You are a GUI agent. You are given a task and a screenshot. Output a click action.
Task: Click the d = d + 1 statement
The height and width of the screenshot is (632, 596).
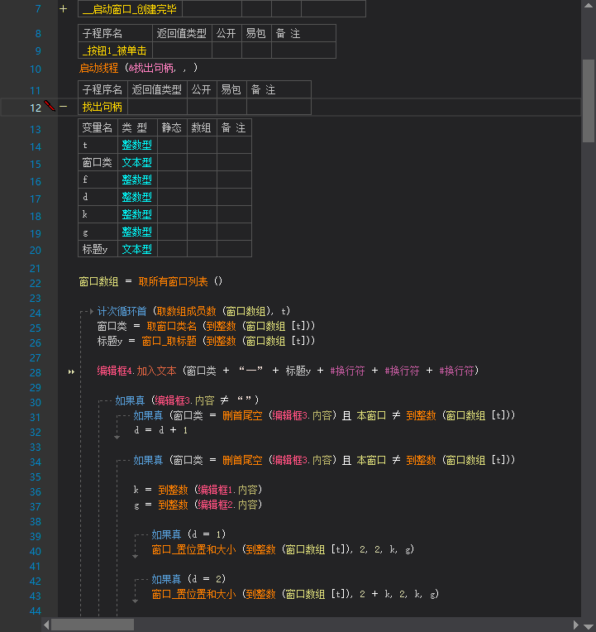160,430
